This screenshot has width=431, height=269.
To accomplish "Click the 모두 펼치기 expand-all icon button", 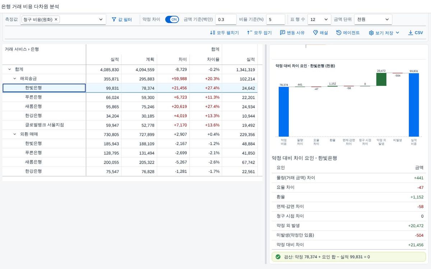I will pos(224,33).
